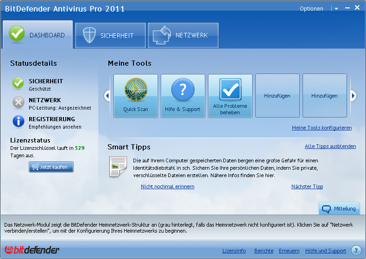
Task: Click the Erneuern link
Action: click(x=289, y=251)
